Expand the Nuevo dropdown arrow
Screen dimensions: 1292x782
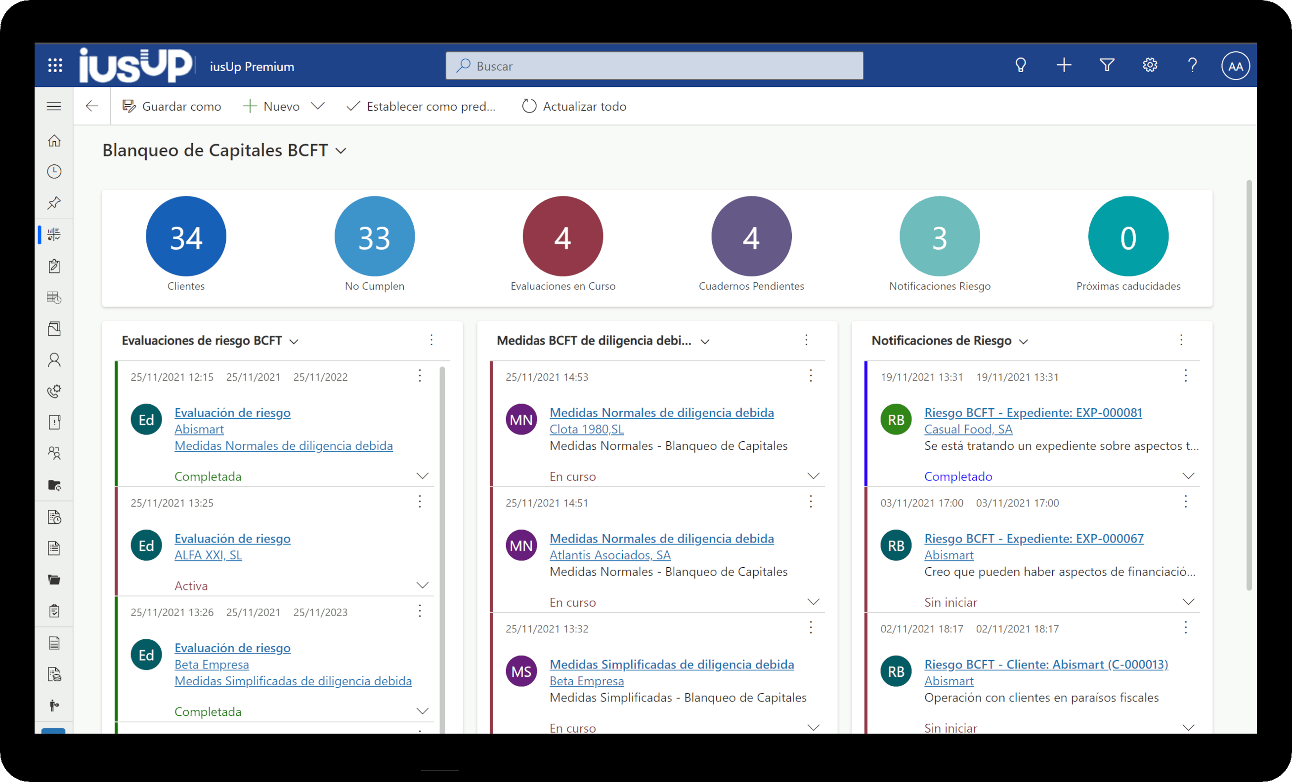(x=317, y=106)
